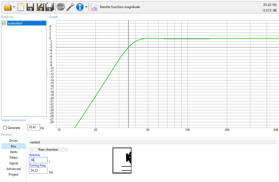This screenshot has width=279, height=182.
Task: Click the Save All double-disk icon
Action: point(50,7)
